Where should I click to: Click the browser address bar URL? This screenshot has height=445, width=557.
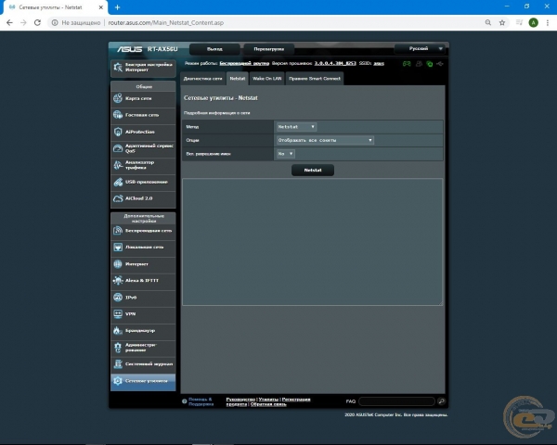(x=166, y=22)
